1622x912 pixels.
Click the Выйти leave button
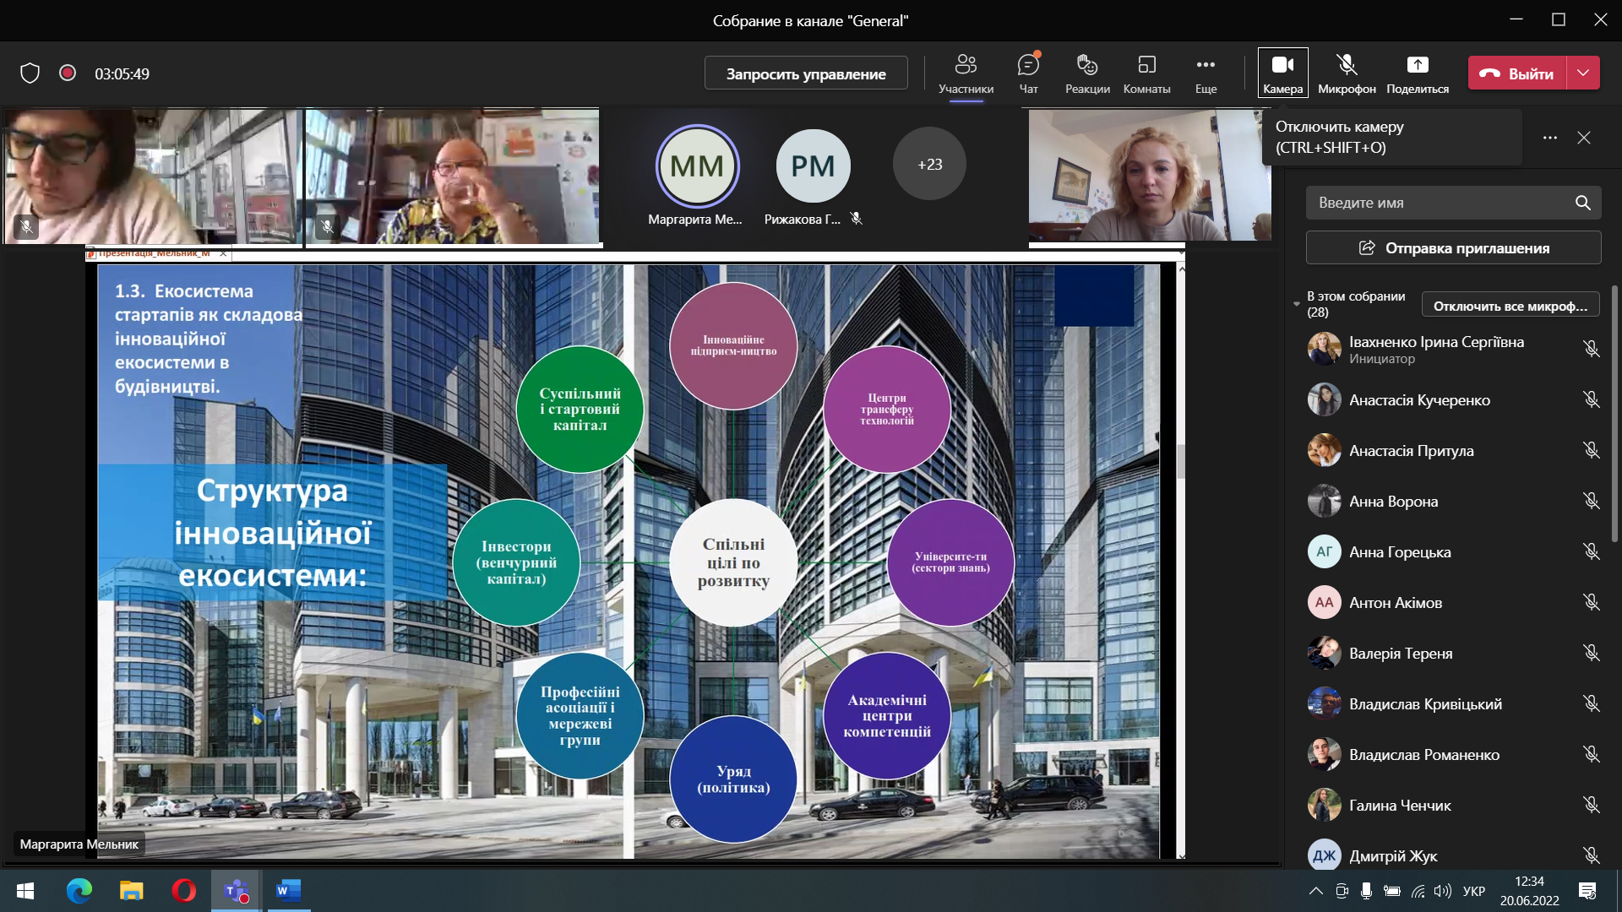click(1517, 73)
